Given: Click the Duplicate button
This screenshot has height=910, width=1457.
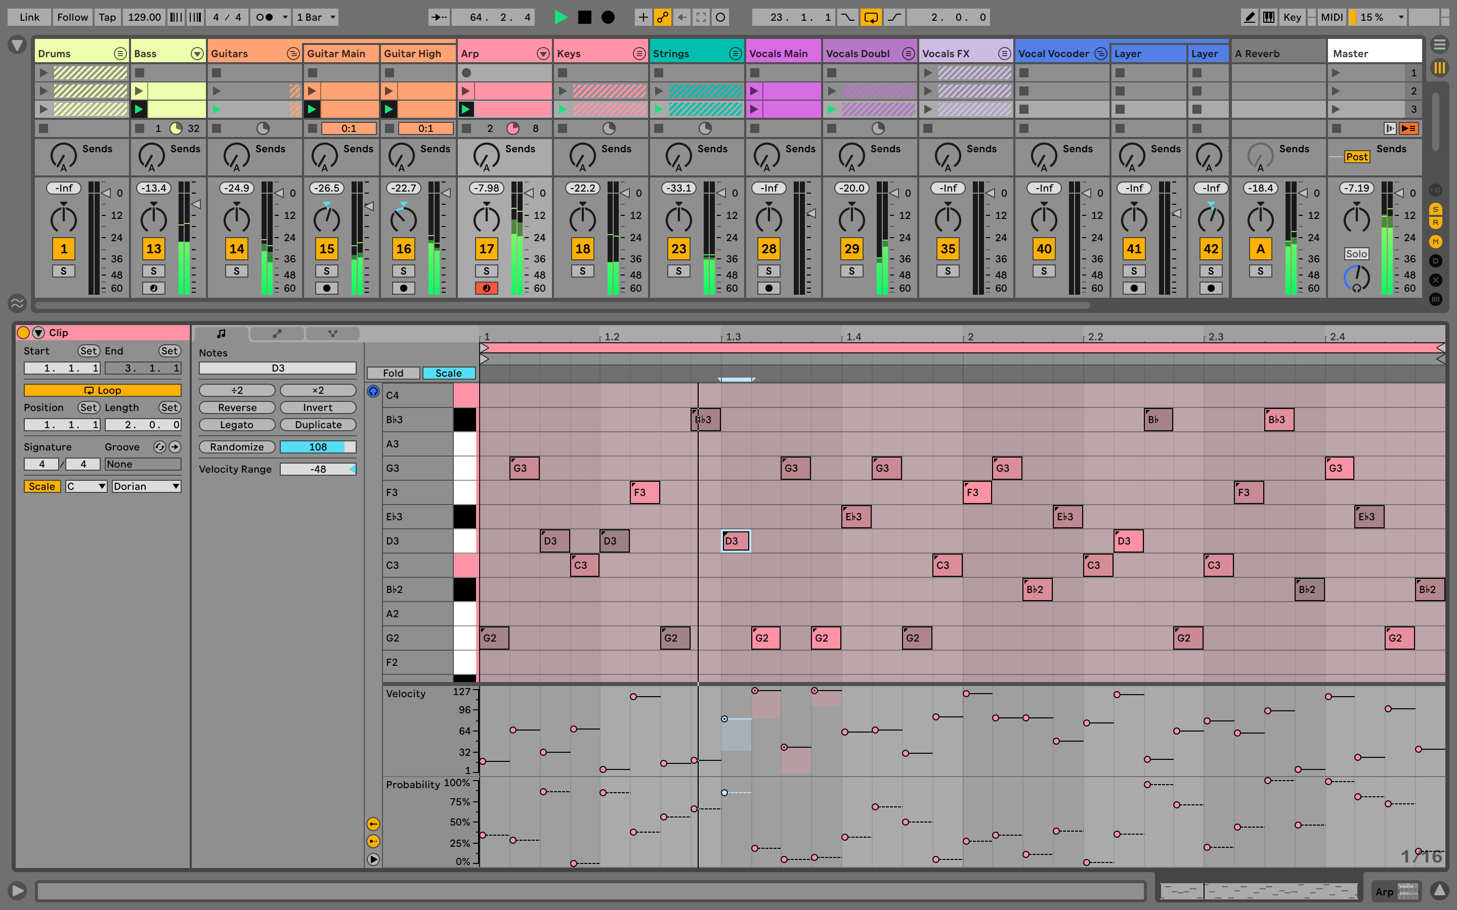Looking at the screenshot, I should (x=318, y=424).
